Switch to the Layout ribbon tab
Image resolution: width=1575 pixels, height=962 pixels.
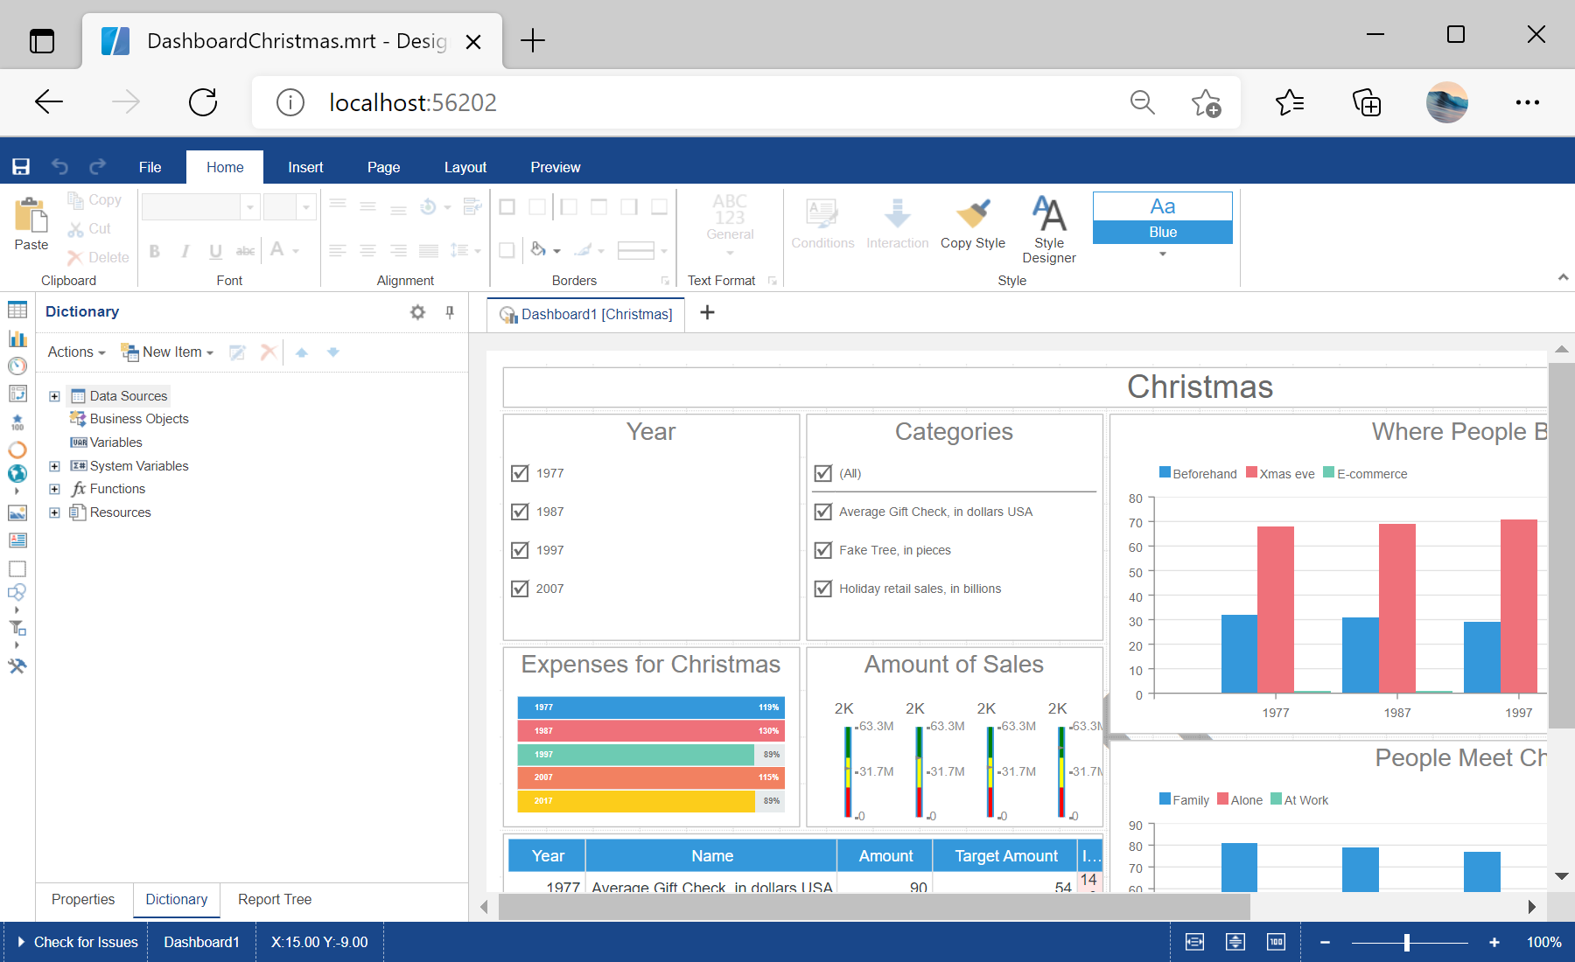pos(465,167)
